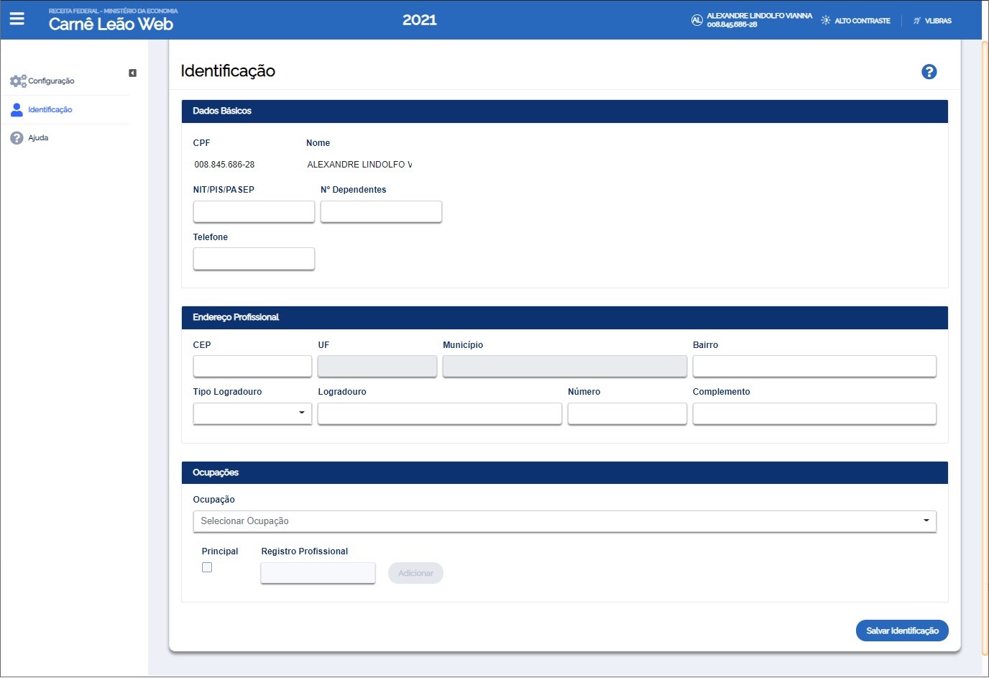Click the Configuração gears icon
Screen dimensions: 989x678
coord(18,81)
